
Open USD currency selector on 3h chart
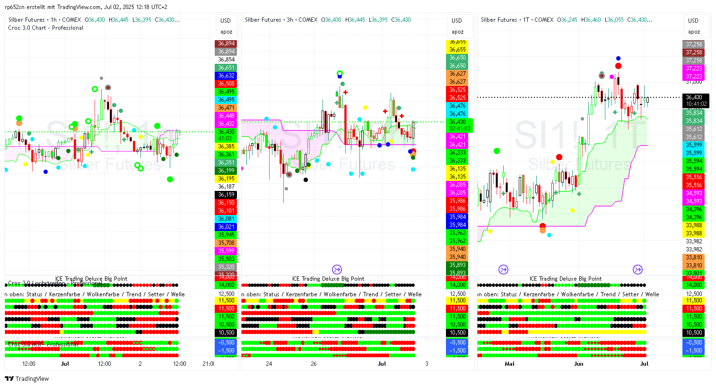[x=457, y=20]
